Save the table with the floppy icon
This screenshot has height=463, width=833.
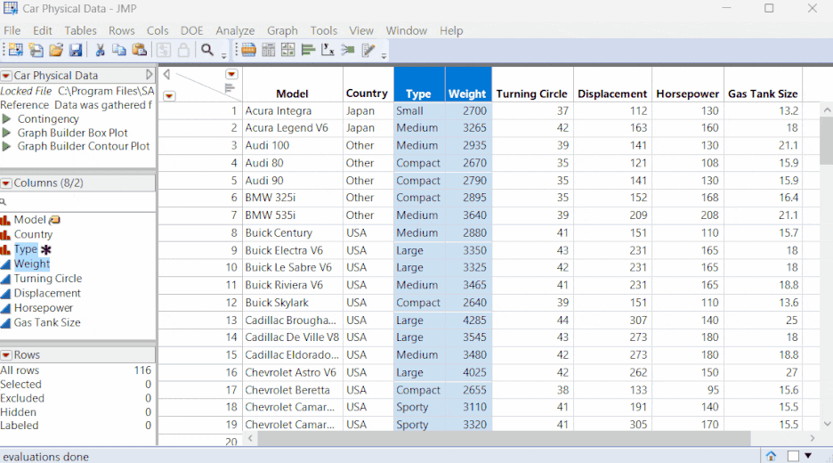tap(76, 50)
